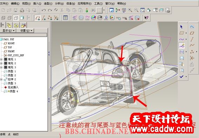Click the Zoom In magnifier icon
This screenshot has width=199, height=138.
coord(130,10)
